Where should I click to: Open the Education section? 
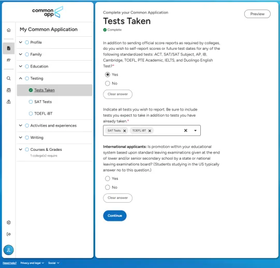coord(39,66)
